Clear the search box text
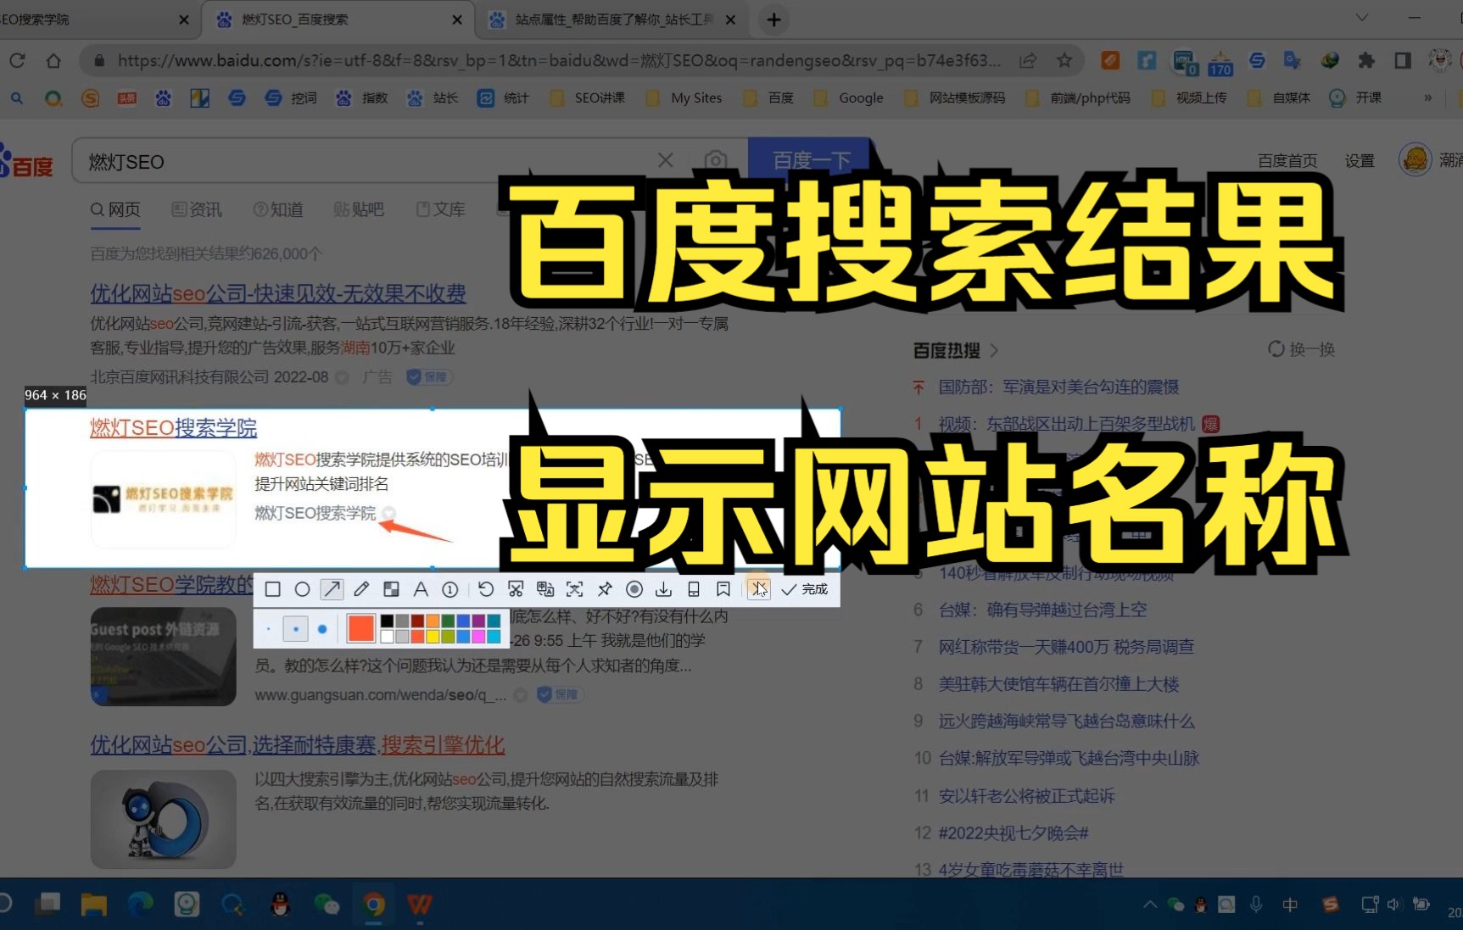Viewport: 1463px width, 930px height. point(666,160)
